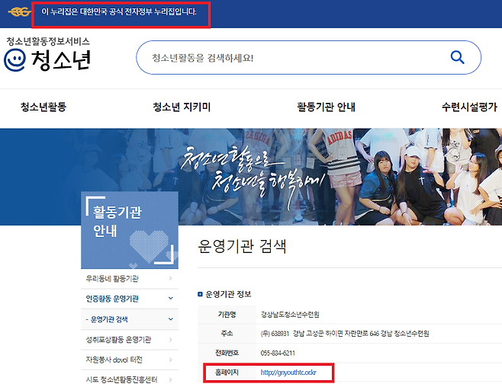Click the 기관명 table header cell
Viewport: 502px width, 384px height.
click(227, 315)
